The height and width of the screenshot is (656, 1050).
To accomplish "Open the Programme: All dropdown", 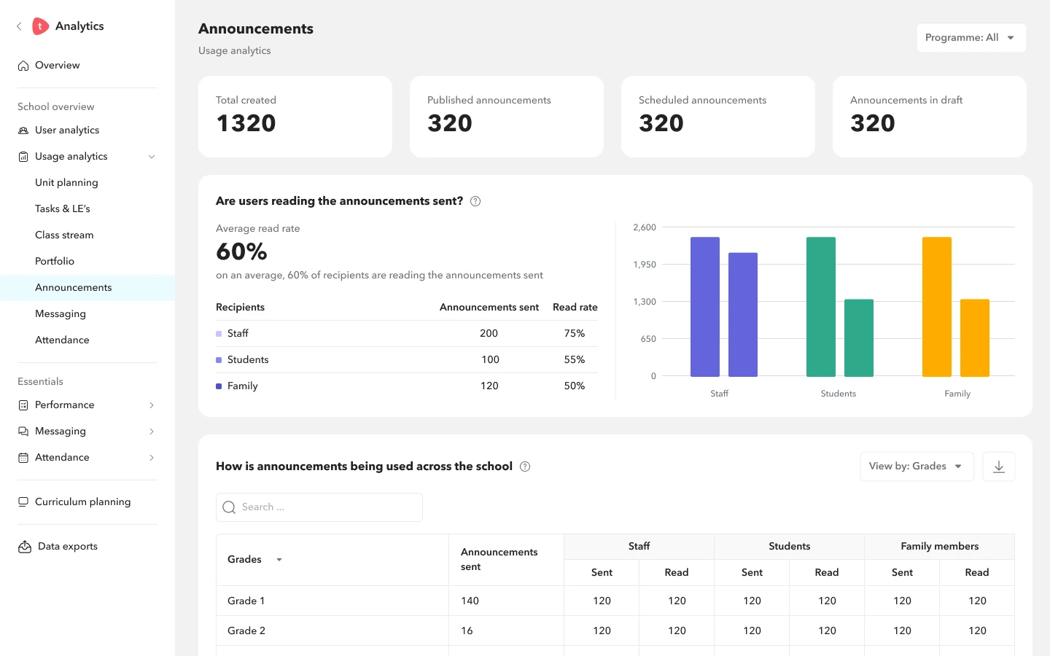I will pyautogui.click(x=971, y=38).
